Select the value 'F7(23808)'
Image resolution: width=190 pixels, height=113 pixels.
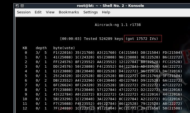(x=63, y=90)
